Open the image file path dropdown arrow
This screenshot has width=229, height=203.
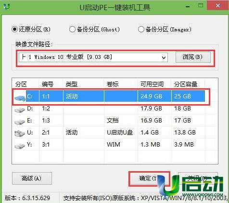164,57
